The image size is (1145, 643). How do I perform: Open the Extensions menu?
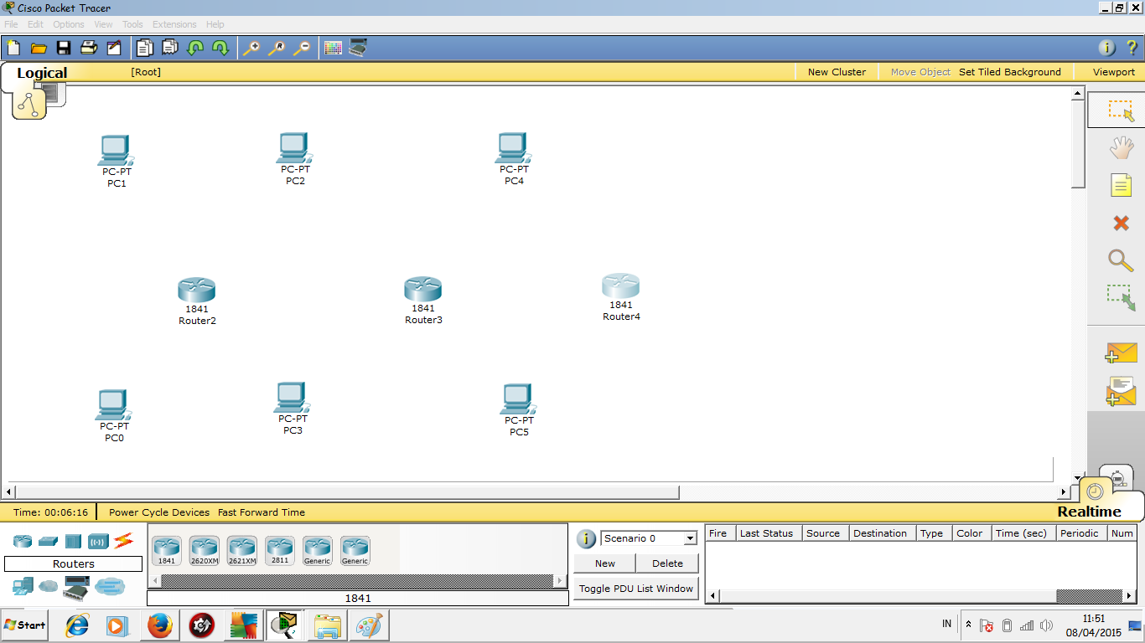pos(174,24)
